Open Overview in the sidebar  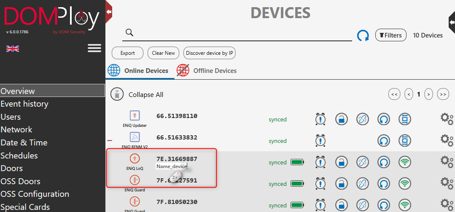tap(53, 91)
